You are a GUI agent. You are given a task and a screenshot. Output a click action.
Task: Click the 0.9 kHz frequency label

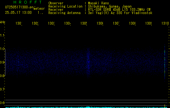(2, 62)
